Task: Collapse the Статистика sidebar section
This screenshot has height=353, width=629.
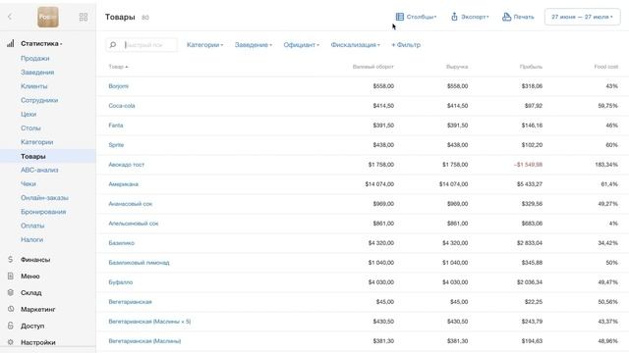Action: tap(41, 43)
